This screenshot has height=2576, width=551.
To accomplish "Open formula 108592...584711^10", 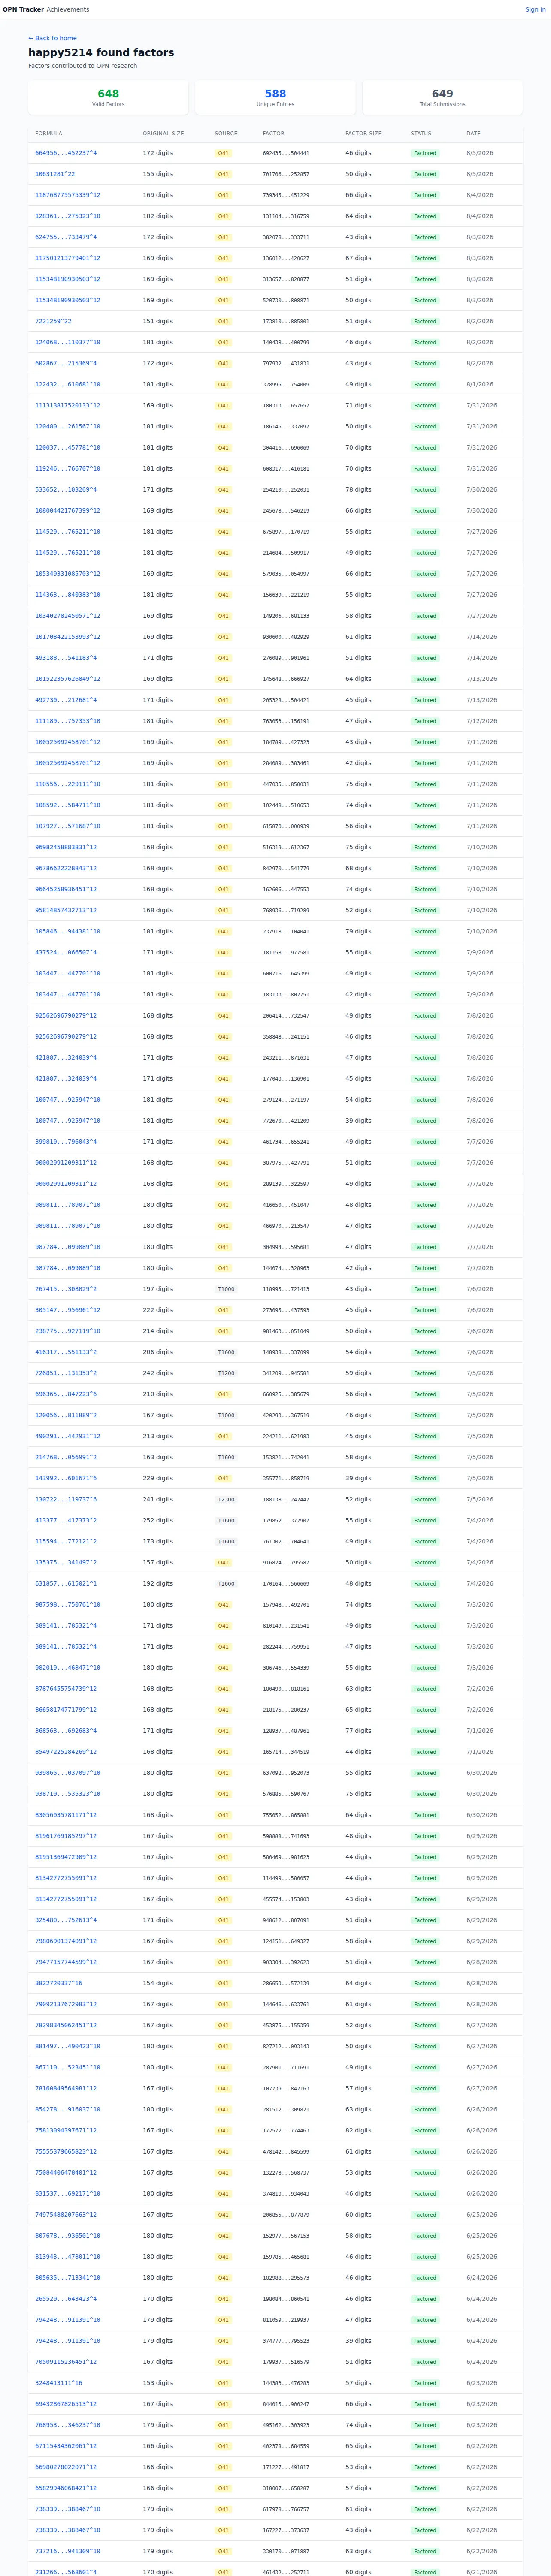I will pyautogui.click(x=68, y=805).
